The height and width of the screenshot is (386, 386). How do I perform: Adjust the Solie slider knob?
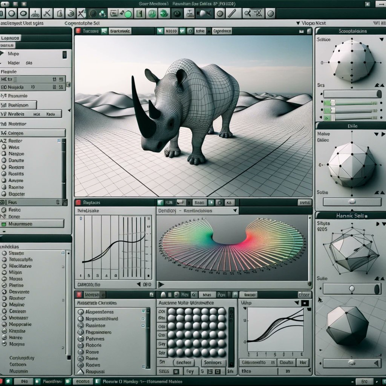point(352,202)
